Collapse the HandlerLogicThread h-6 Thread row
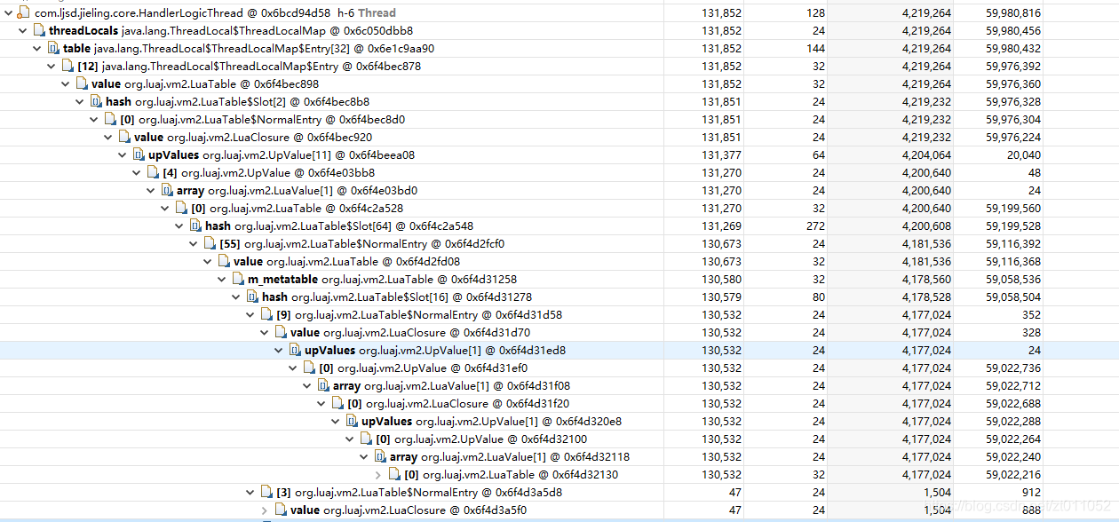 coord(8,13)
